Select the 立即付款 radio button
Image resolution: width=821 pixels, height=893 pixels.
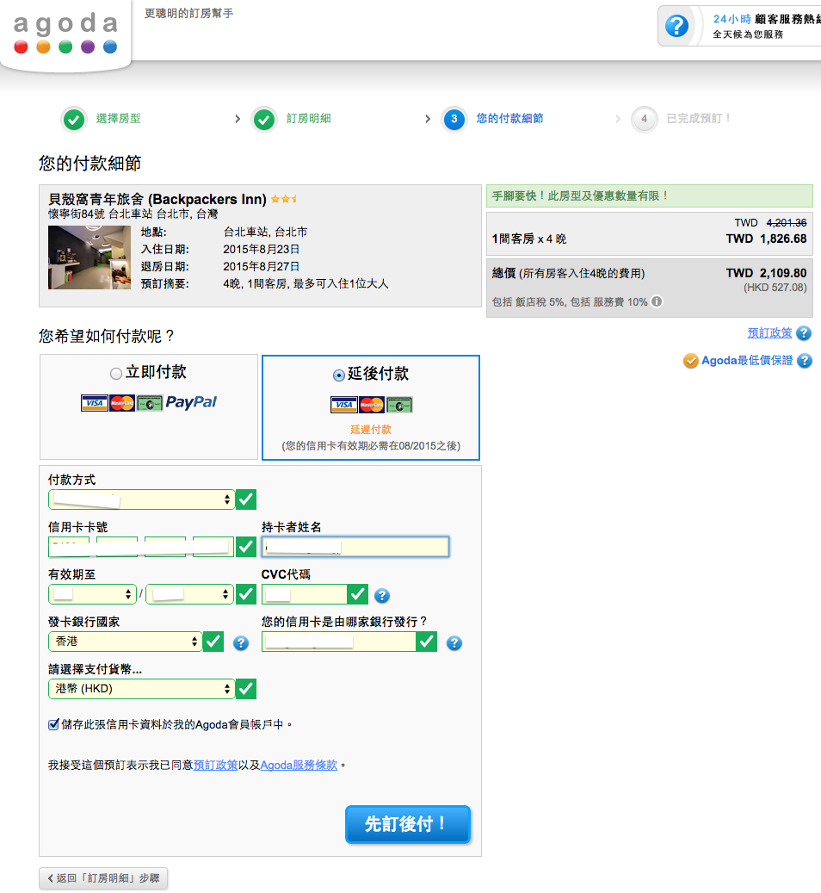(115, 374)
